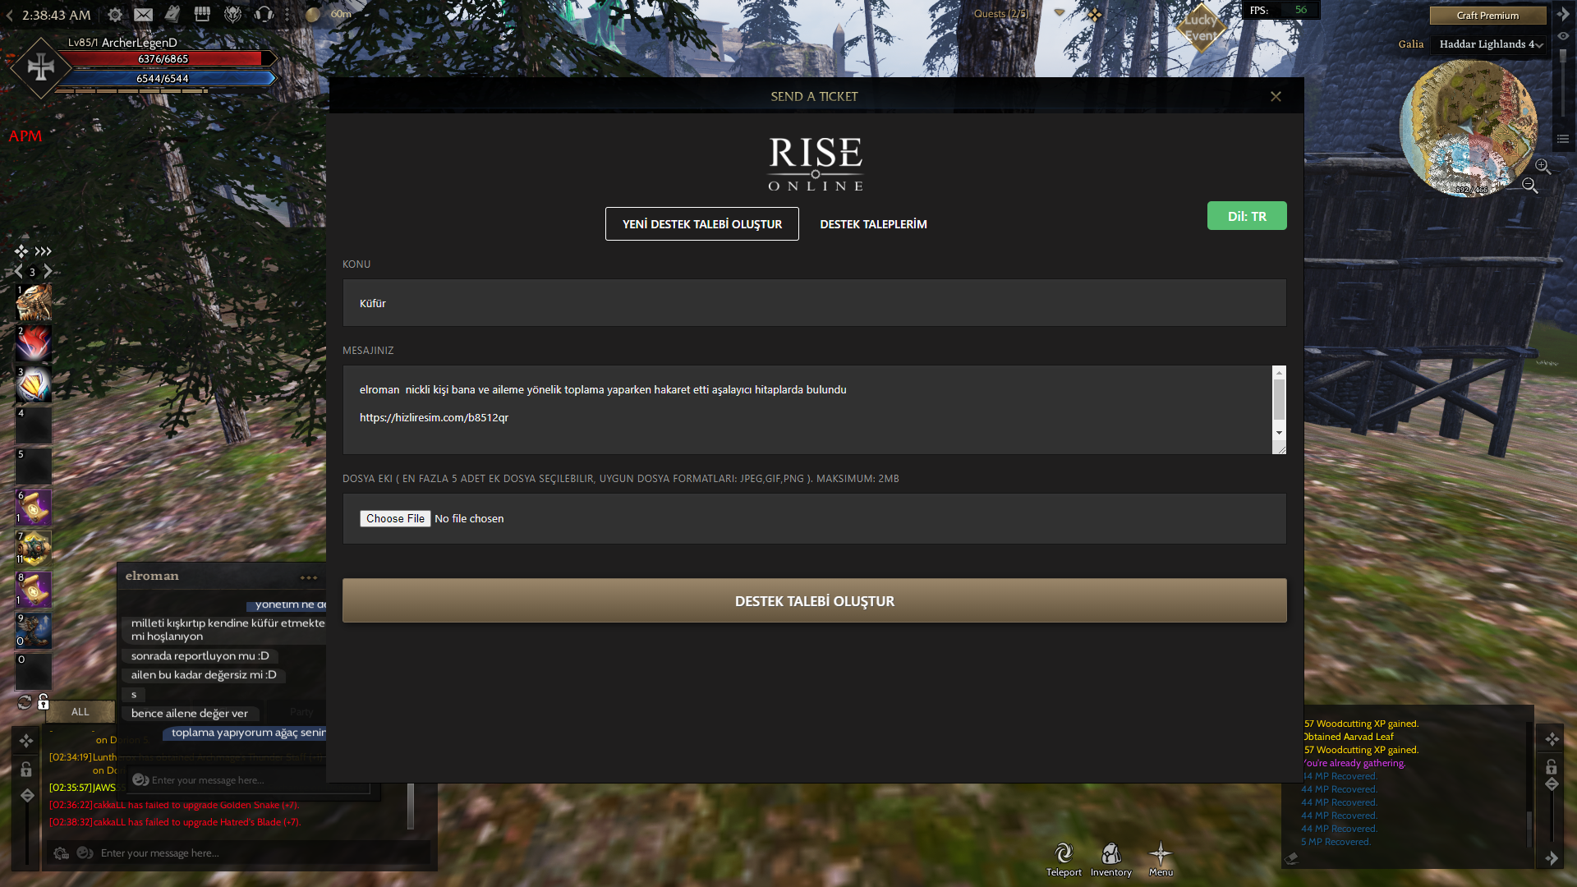Image resolution: width=1577 pixels, height=887 pixels.
Task: Toggle ticket language Dil: TR
Action: (x=1247, y=216)
